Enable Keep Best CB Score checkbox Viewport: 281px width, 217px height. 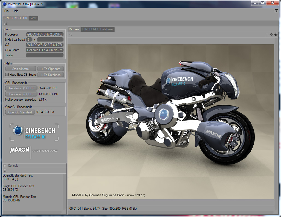pyautogui.click(x=7, y=75)
